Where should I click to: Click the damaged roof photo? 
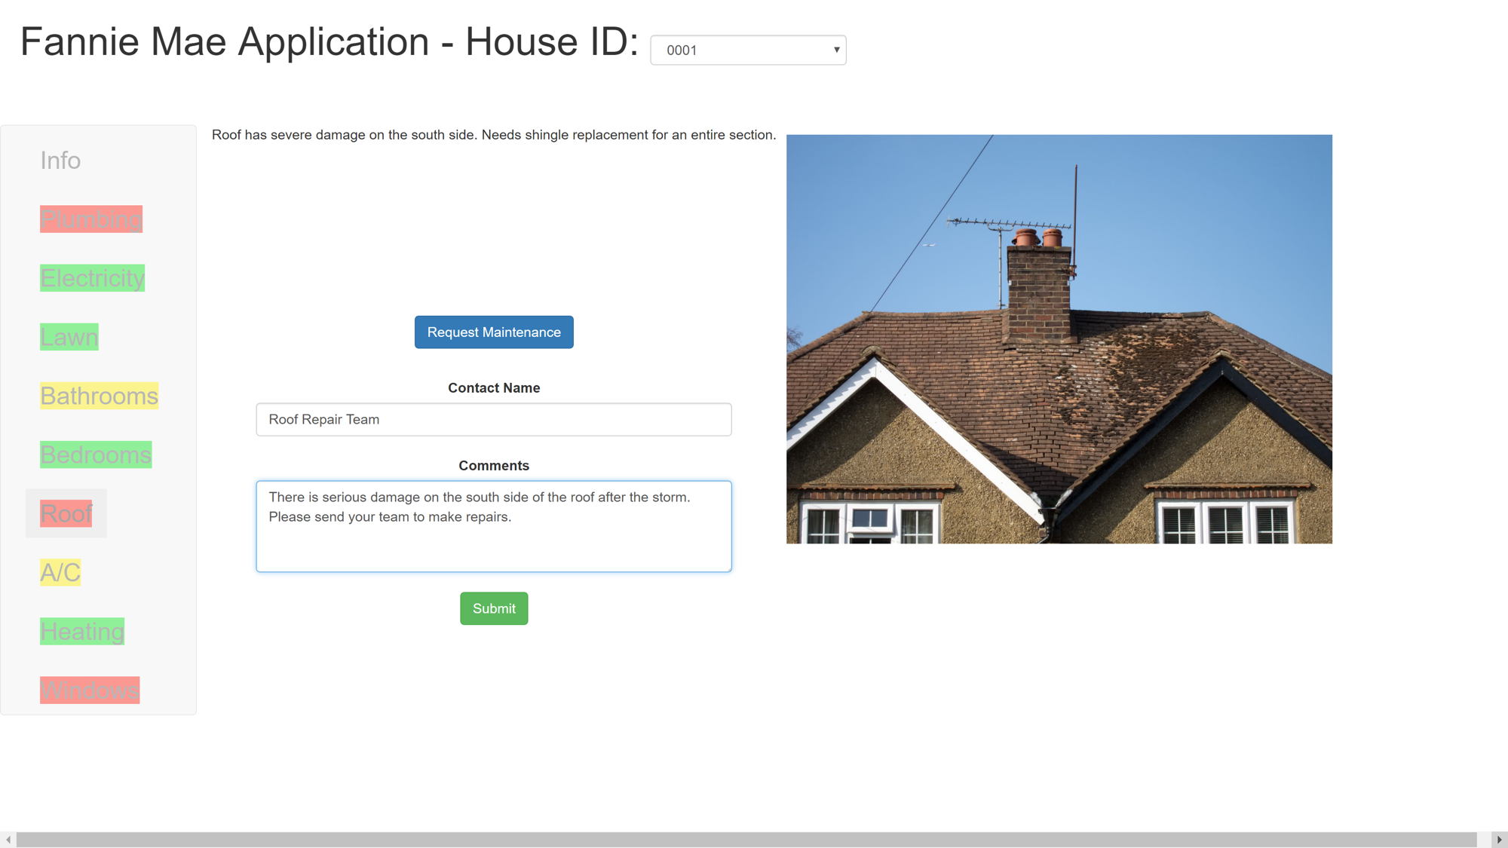1059,339
